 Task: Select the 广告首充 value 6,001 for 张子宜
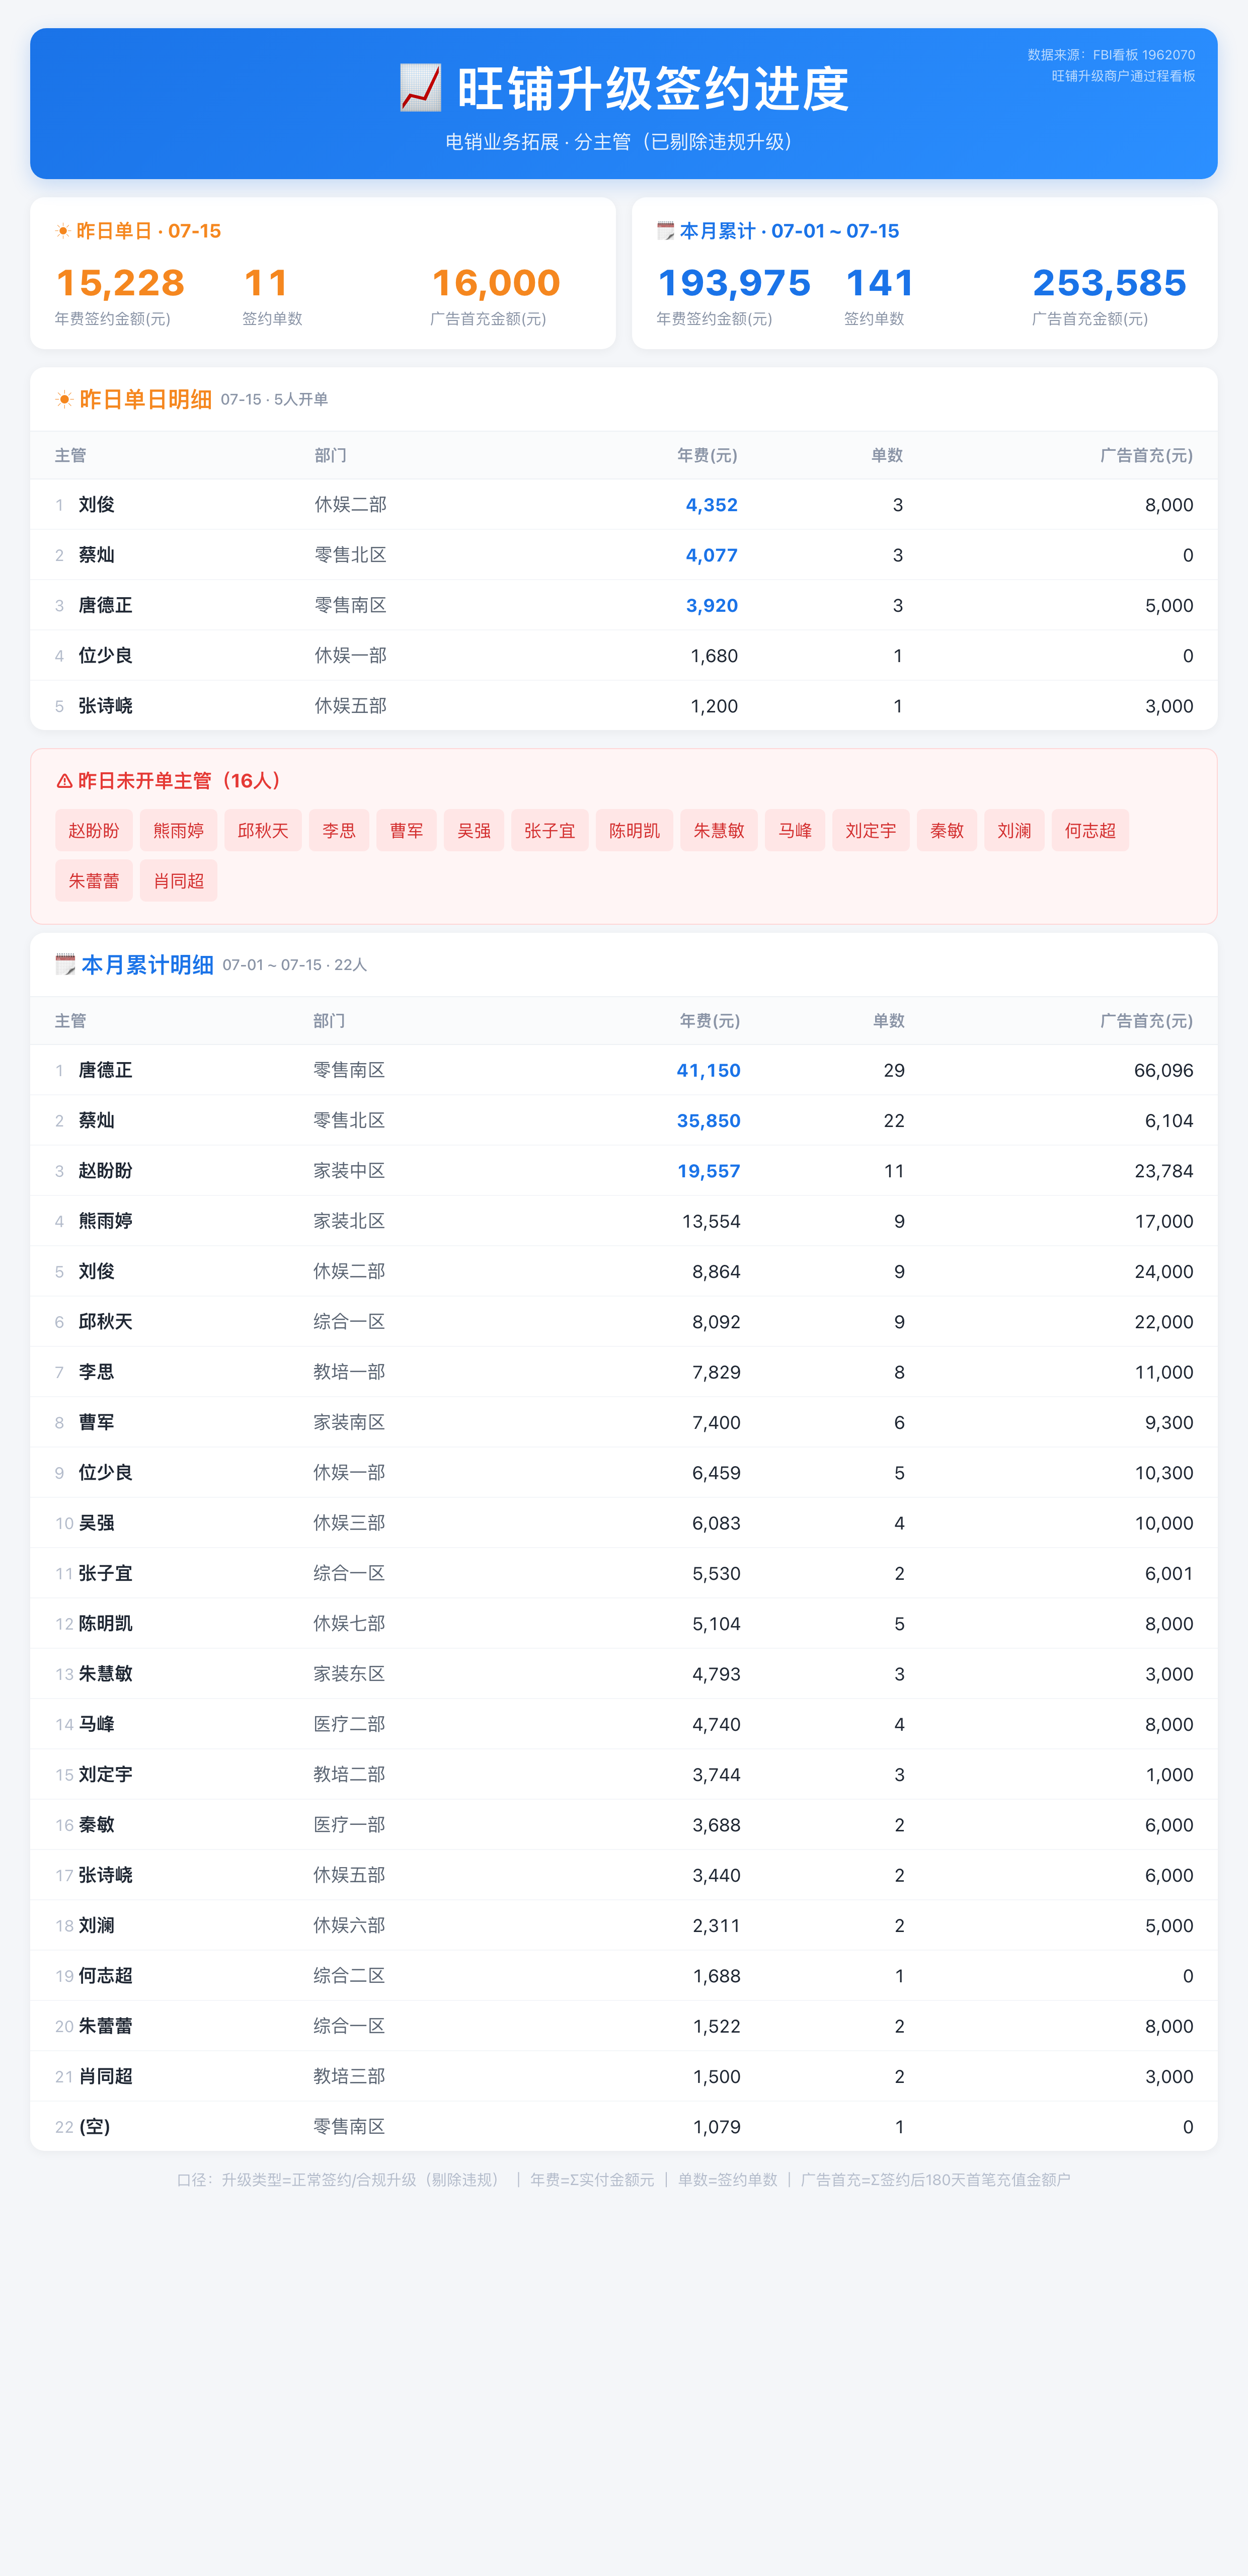(1169, 1573)
